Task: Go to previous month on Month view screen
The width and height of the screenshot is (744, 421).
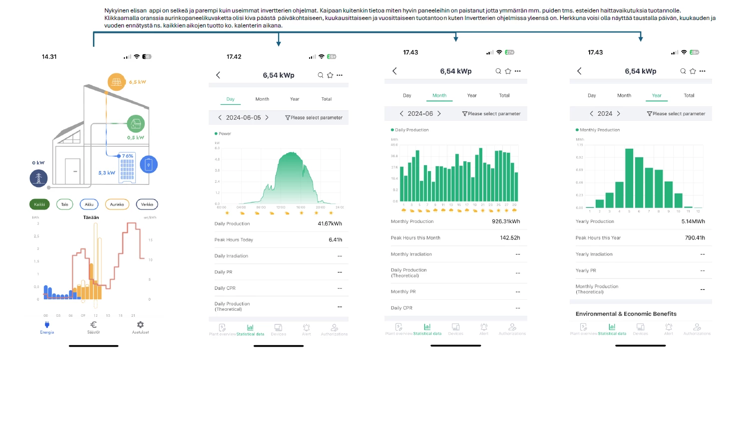Action: pos(401,114)
